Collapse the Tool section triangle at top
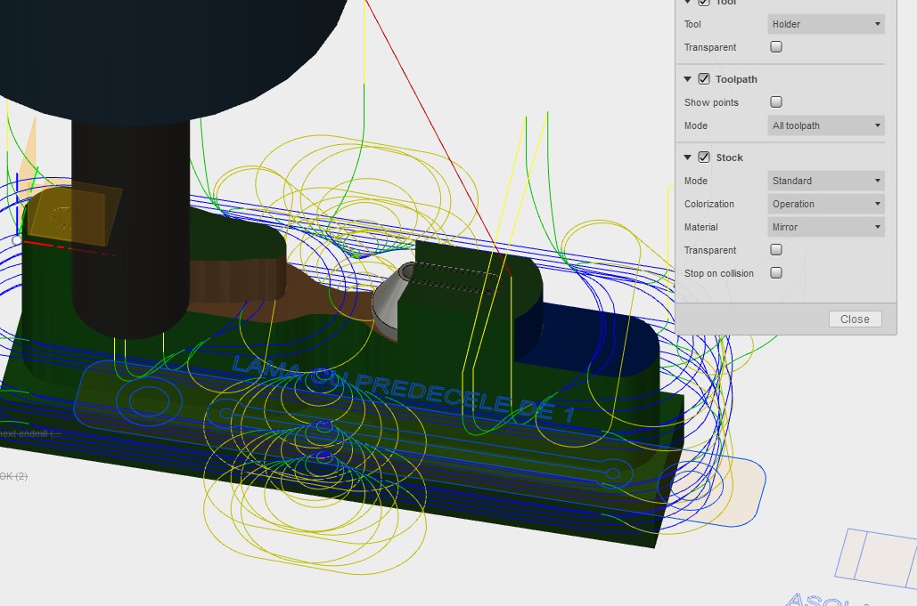Image resolution: width=917 pixels, height=606 pixels. click(688, 2)
